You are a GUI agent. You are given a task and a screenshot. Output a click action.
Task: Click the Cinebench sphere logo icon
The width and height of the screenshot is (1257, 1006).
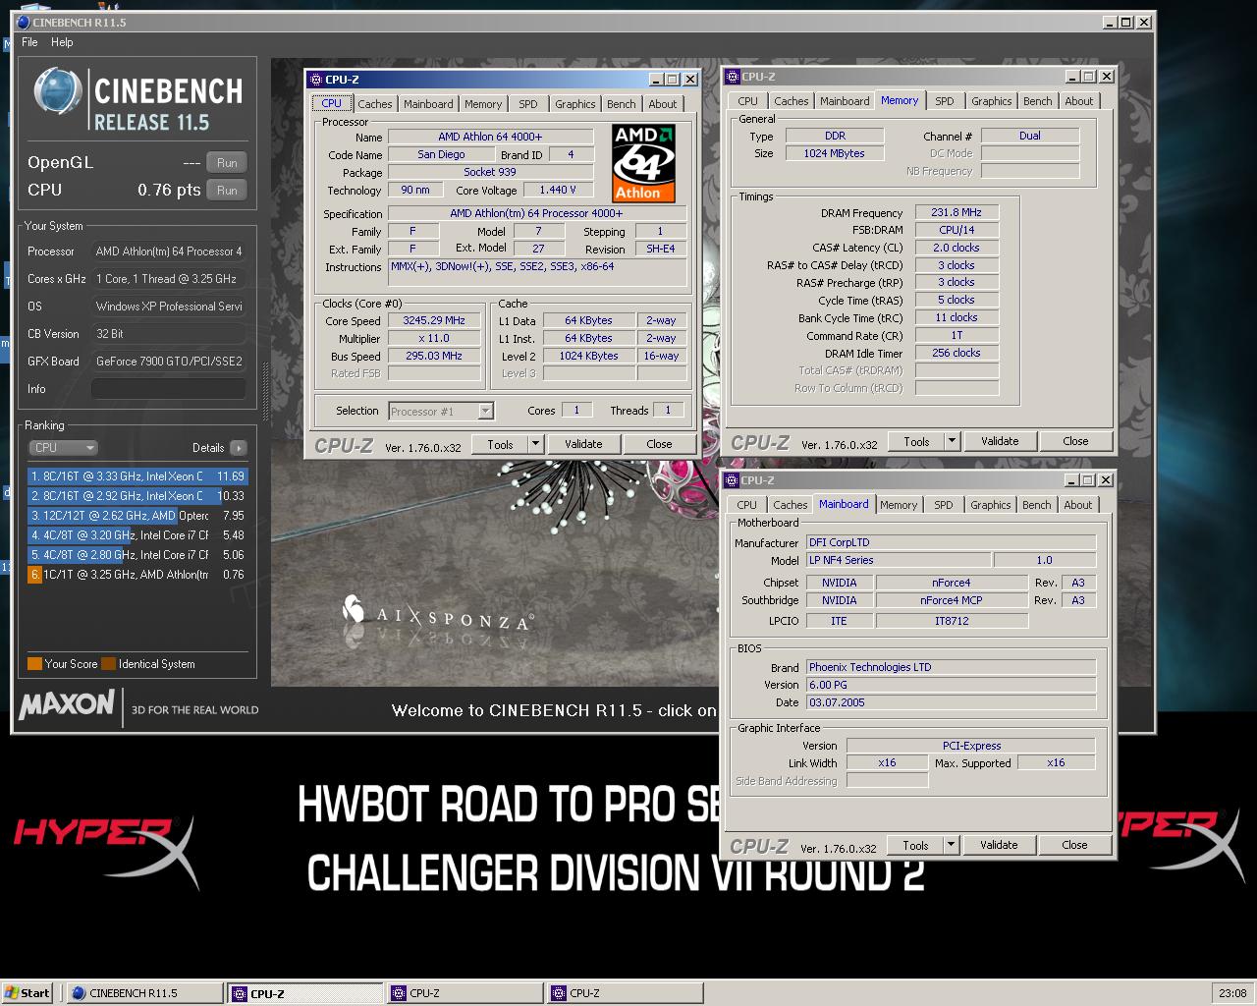click(x=57, y=93)
